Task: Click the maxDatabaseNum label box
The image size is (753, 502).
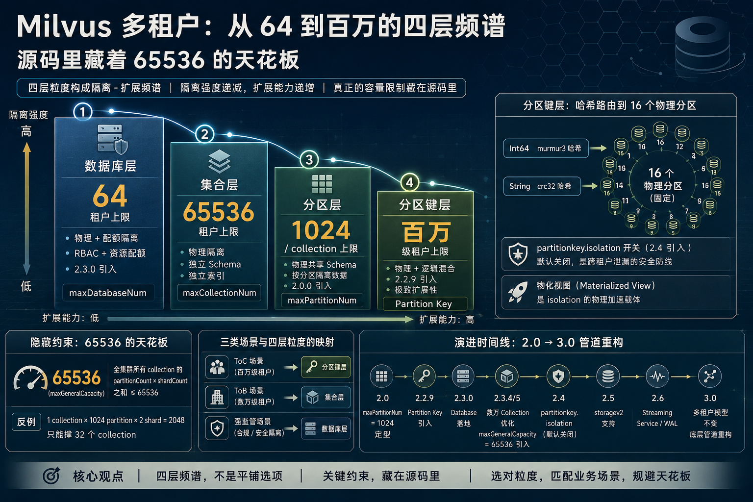Action: tap(108, 293)
